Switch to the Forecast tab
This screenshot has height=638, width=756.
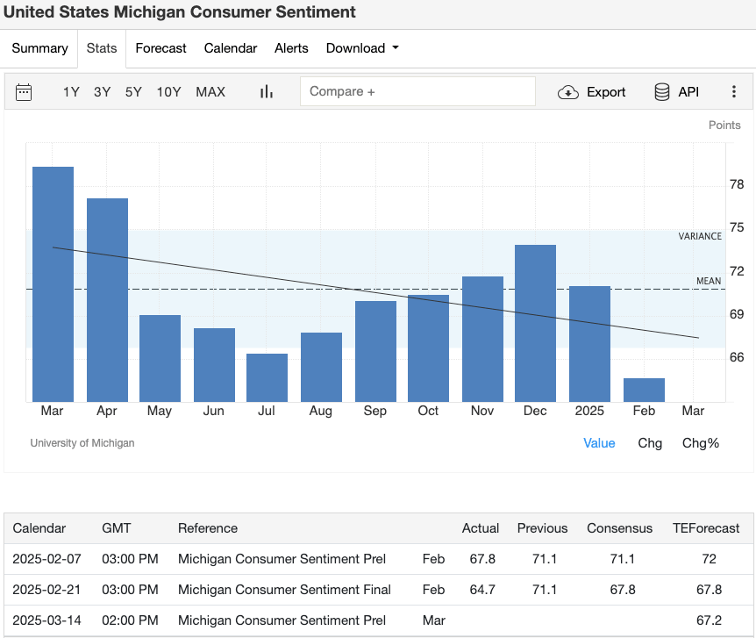pyautogui.click(x=160, y=48)
